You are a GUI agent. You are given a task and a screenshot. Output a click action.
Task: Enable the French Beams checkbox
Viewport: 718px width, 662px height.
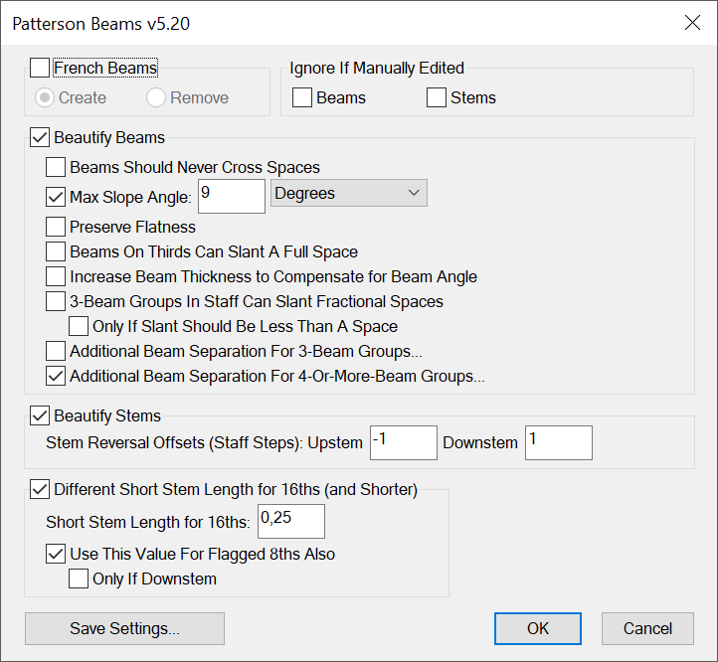[40, 69]
